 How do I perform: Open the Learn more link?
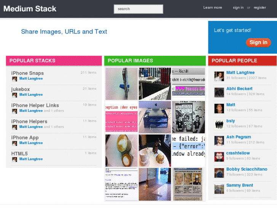(213, 8)
